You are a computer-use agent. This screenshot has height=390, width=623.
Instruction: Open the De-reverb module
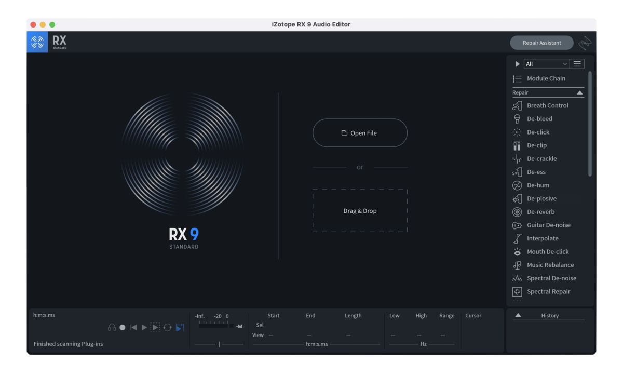pos(533,212)
